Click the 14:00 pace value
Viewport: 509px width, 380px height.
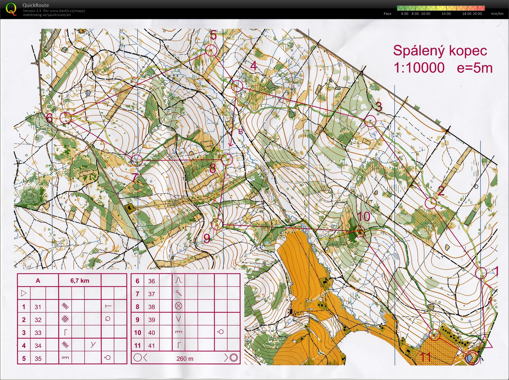tap(446, 14)
